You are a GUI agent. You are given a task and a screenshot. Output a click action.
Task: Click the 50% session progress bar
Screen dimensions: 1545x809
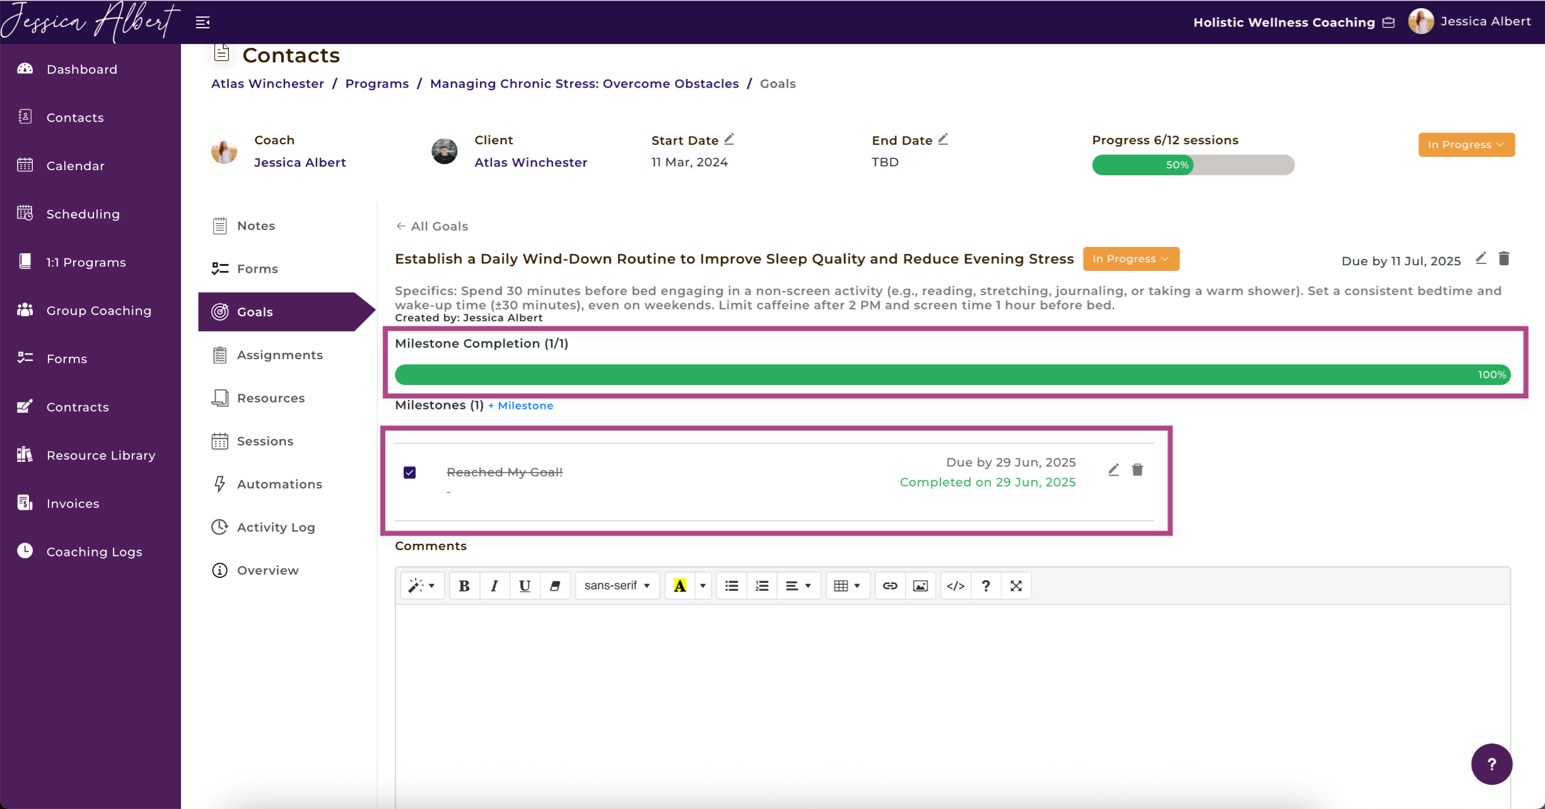click(1193, 165)
